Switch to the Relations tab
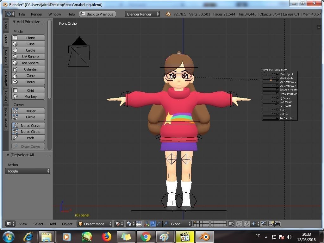 (6, 57)
